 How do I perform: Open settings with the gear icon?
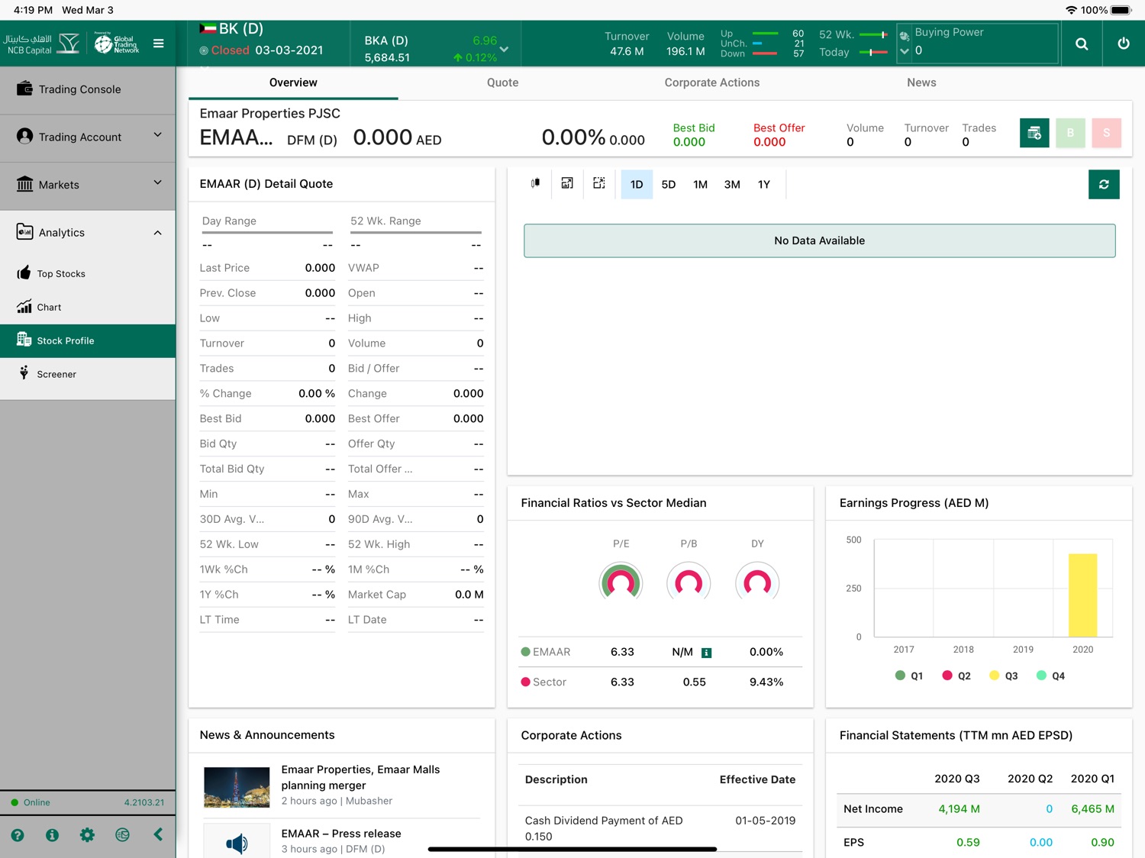pyautogui.click(x=88, y=835)
